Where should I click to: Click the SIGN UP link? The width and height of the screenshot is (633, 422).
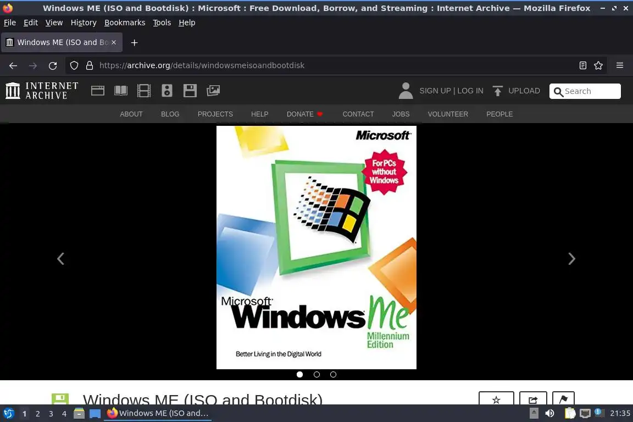point(435,91)
